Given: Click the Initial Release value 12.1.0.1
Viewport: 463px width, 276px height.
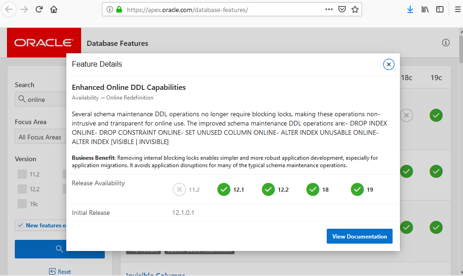Looking at the screenshot, I should [183, 213].
